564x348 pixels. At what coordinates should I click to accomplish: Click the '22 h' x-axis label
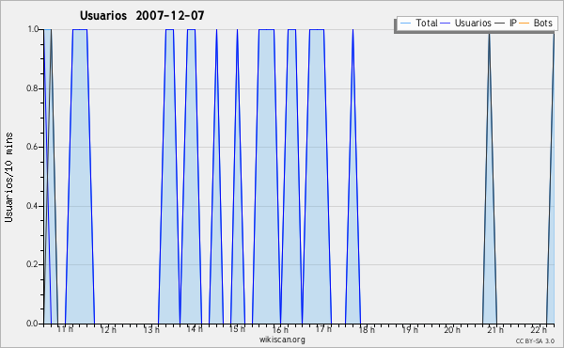click(539, 329)
